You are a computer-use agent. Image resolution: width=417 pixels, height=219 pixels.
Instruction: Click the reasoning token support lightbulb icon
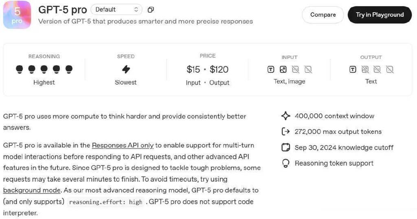pyautogui.click(x=285, y=163)
